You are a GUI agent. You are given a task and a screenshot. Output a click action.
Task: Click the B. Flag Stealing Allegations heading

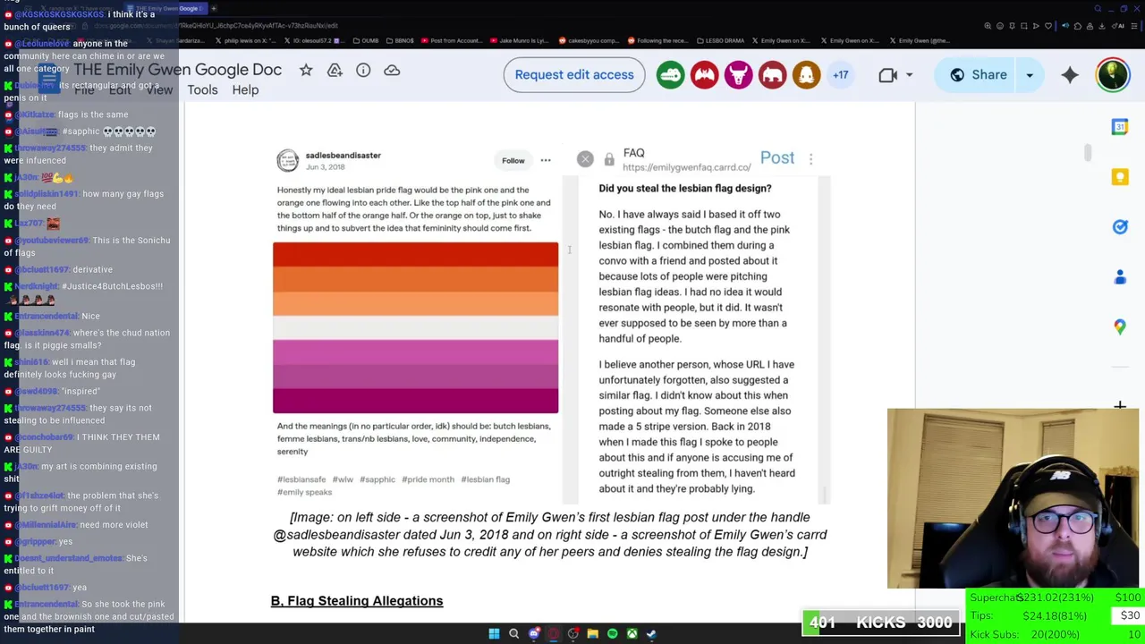(x=357, y=601)
